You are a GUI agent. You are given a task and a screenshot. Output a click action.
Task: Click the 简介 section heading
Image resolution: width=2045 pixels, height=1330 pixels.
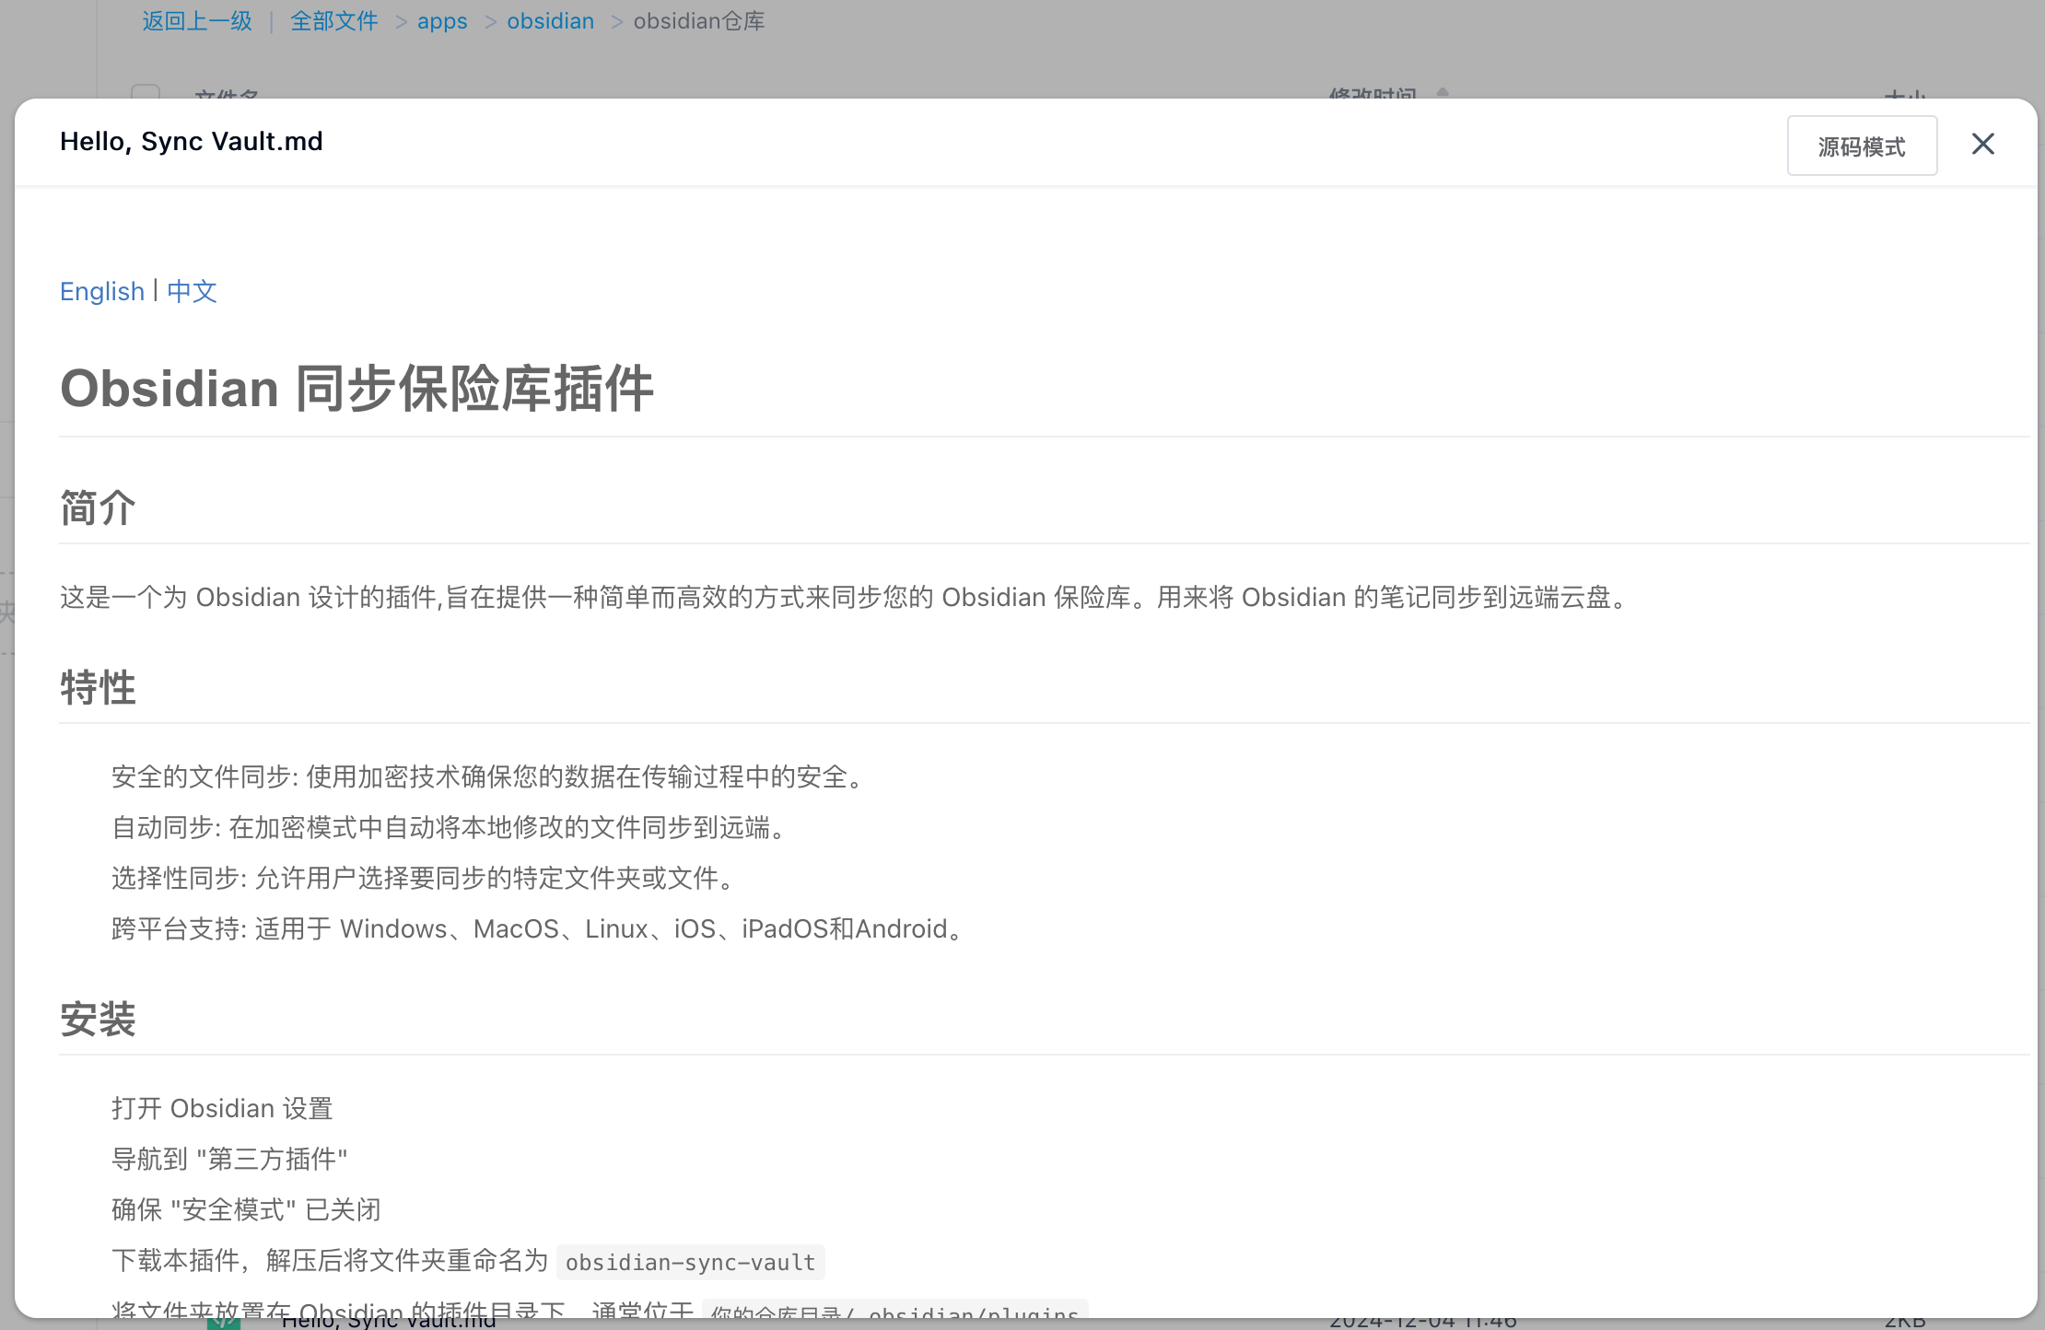pos(98,507)
